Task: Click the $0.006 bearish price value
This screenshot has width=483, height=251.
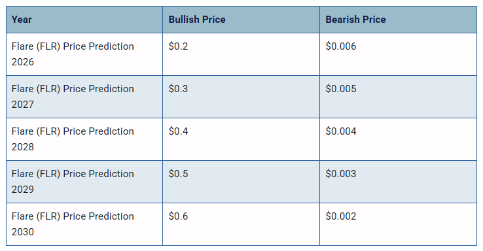Action: coord(341,46)
